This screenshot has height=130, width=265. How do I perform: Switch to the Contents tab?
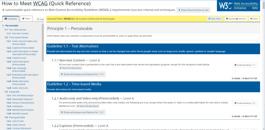pos(11,19)
